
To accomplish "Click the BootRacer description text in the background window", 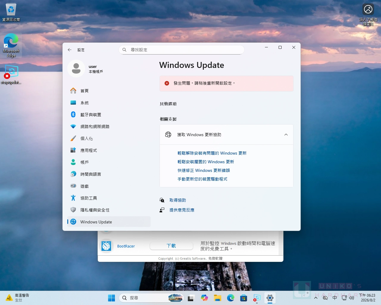I will click(238, 246).
